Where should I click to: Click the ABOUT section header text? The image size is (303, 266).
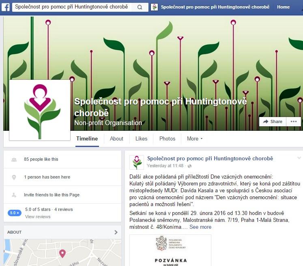[15, 232]
